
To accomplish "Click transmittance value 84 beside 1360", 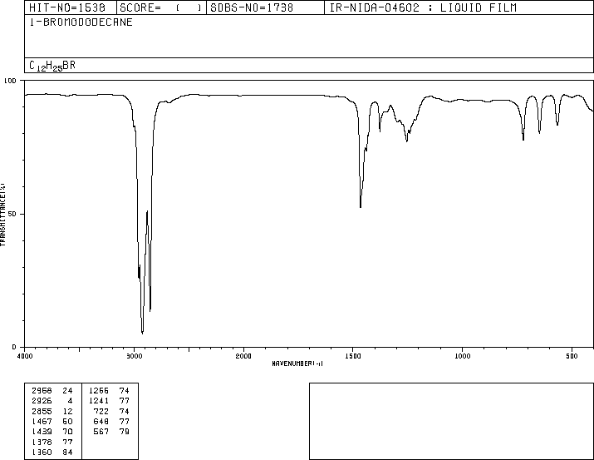I will (x=67, y=452).
